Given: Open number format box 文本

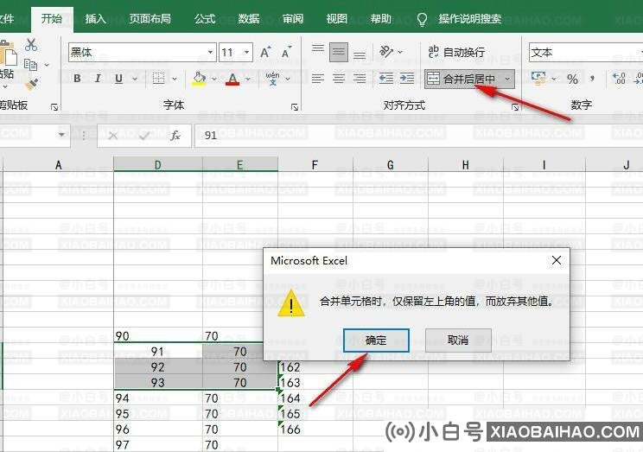Looking at the screenshot, I should (x=584, y=53).
